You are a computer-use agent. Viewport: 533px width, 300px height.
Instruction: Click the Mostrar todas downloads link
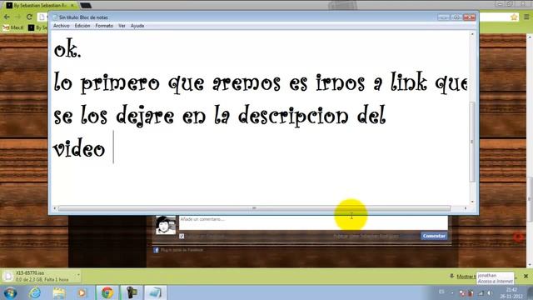466,277
